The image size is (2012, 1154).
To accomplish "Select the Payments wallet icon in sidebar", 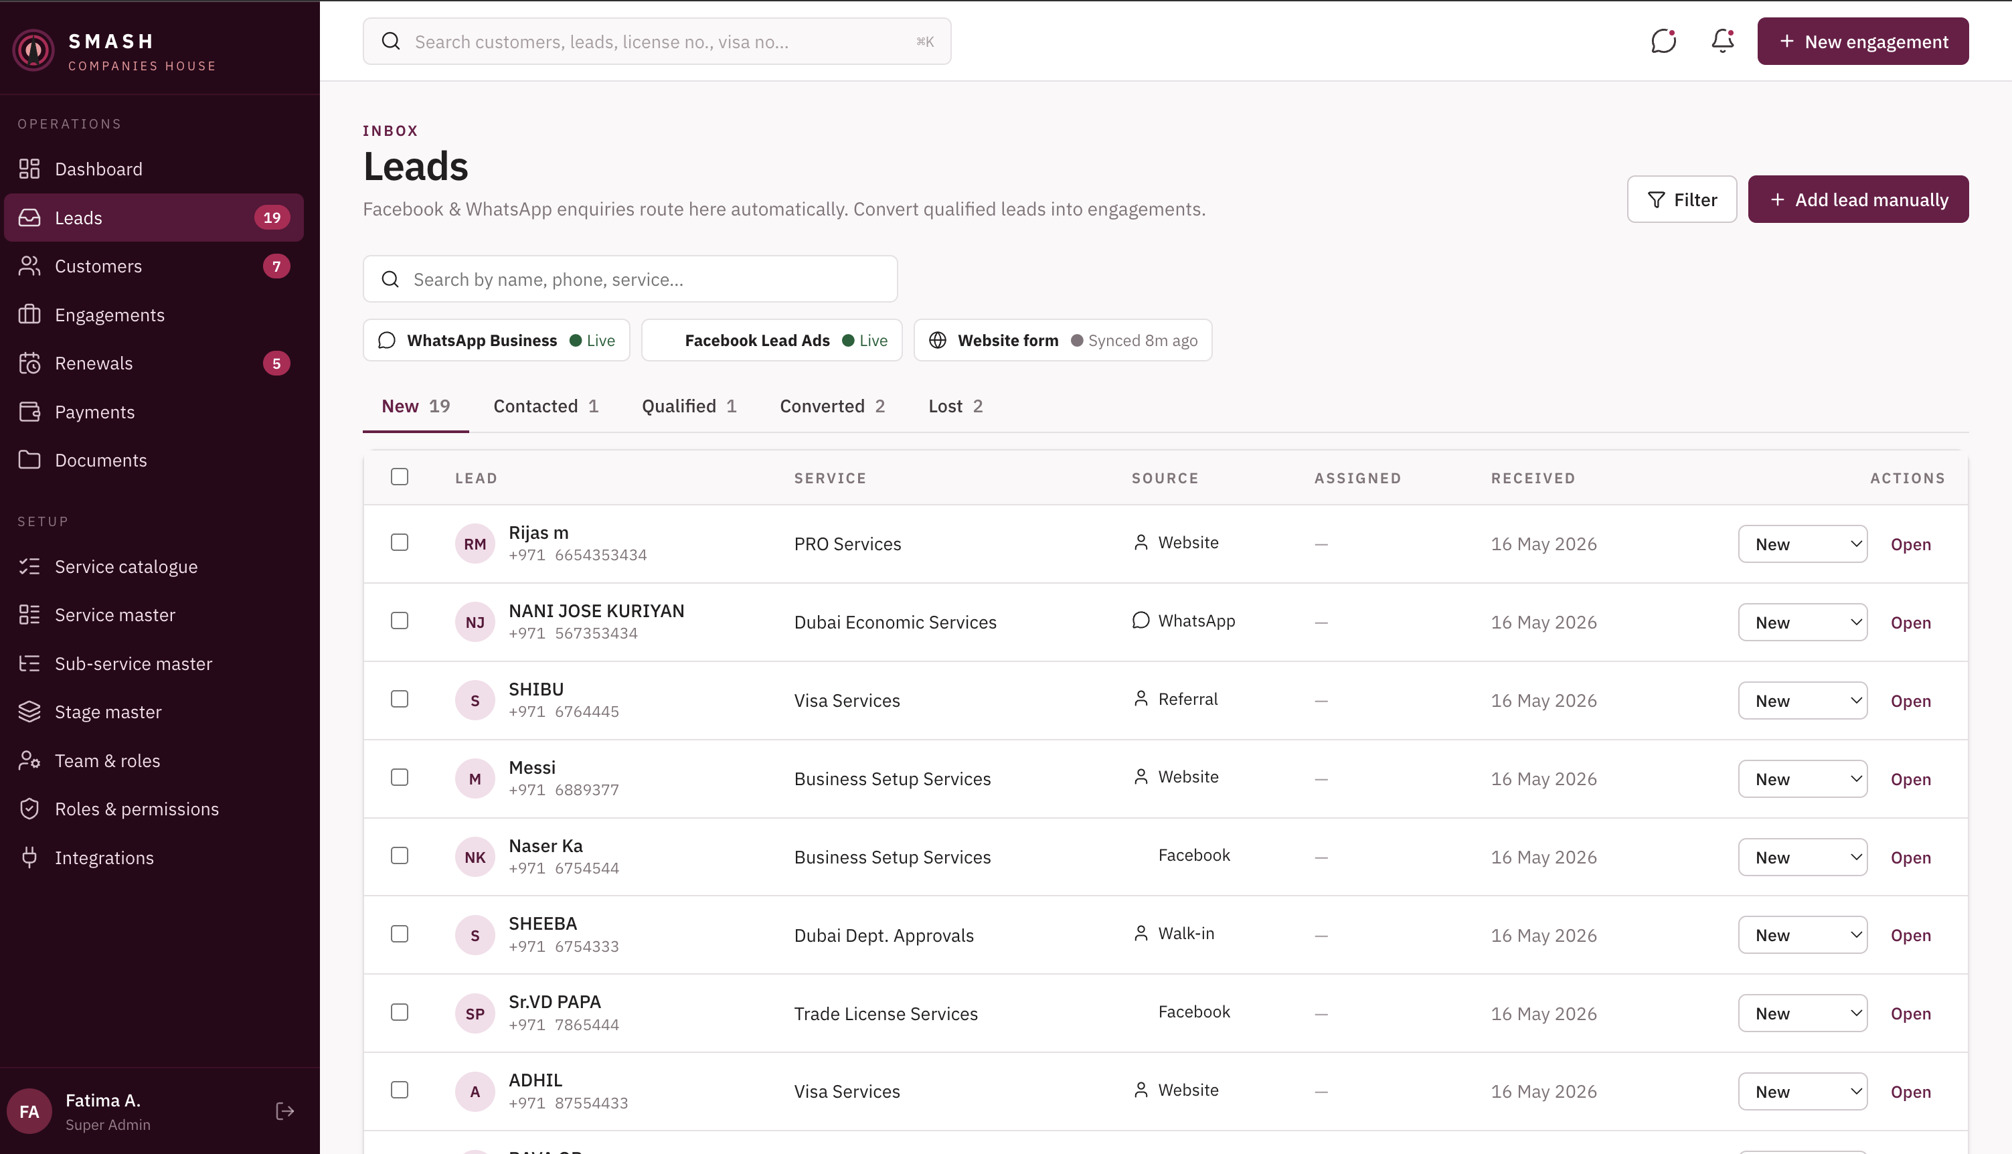I will [x=29, y=412].
